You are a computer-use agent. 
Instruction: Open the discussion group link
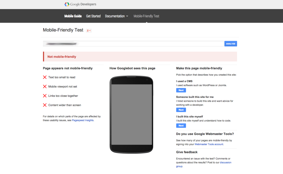(x=226, y=162)
